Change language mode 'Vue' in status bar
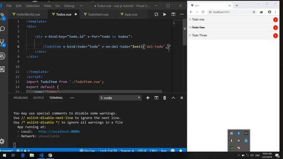 click(x=164, y=151)
